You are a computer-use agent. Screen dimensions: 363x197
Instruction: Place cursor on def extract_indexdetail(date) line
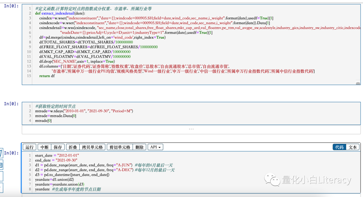coord(60,13)
